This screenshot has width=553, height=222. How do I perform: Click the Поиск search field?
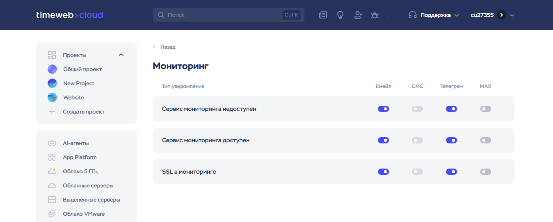click(229, 15)
